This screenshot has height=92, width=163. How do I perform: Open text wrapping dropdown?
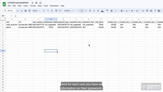pos(133,11)
